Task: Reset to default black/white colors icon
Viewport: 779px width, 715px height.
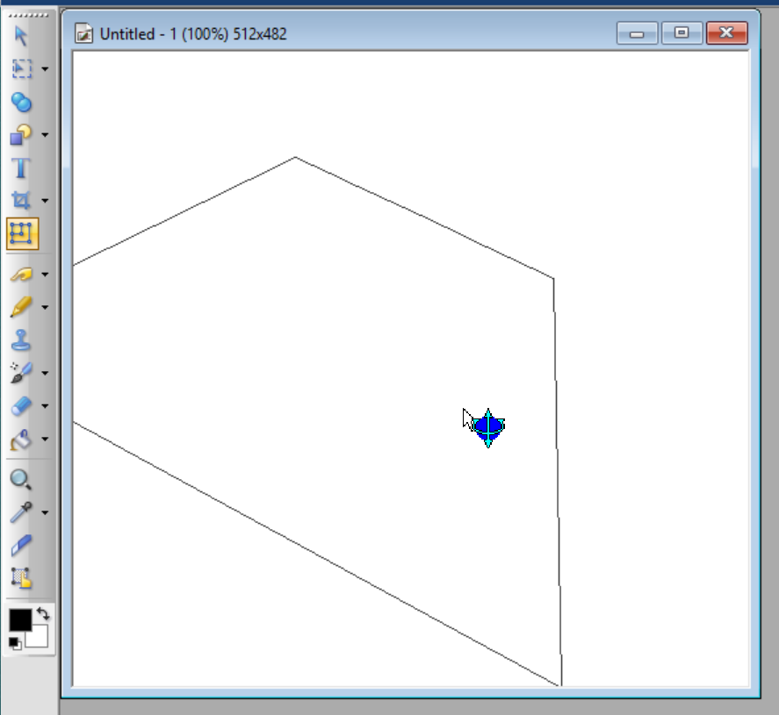Action: pyautogui.click(x=15, y=644)
